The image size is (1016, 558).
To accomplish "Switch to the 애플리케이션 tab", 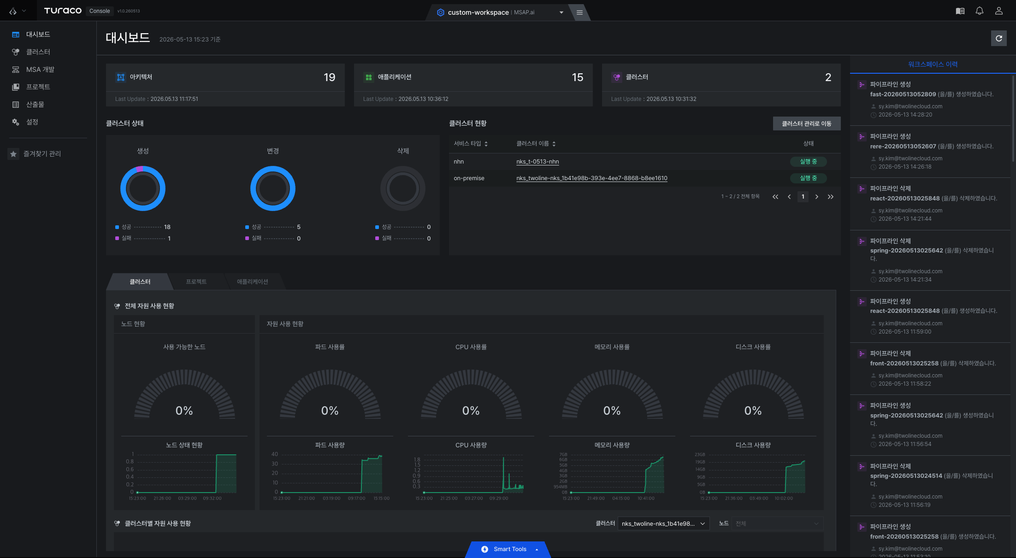I will tap(253, 282).
